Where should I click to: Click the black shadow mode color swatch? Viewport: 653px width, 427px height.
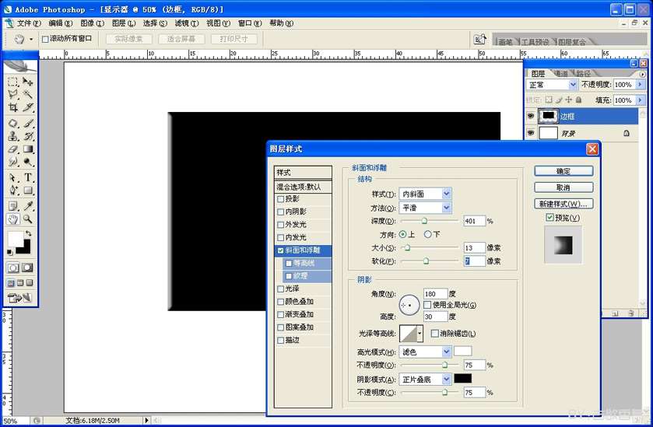coord(463,379)
